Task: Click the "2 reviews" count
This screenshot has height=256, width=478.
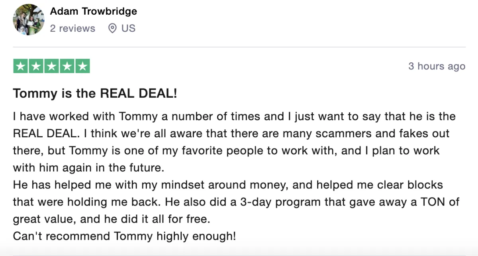Action: [x=72, y=29]
